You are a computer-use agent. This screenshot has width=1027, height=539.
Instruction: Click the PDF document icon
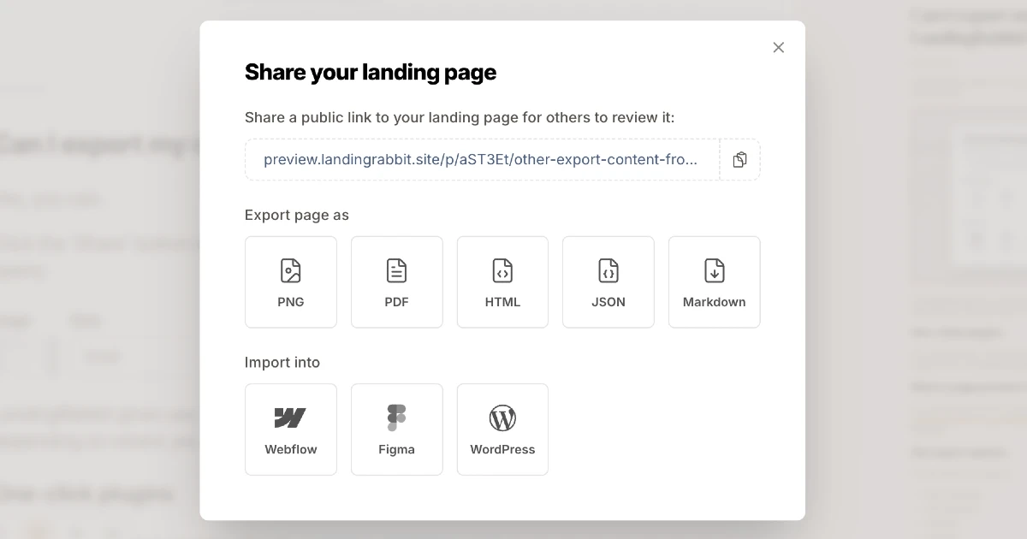point(396,270)
